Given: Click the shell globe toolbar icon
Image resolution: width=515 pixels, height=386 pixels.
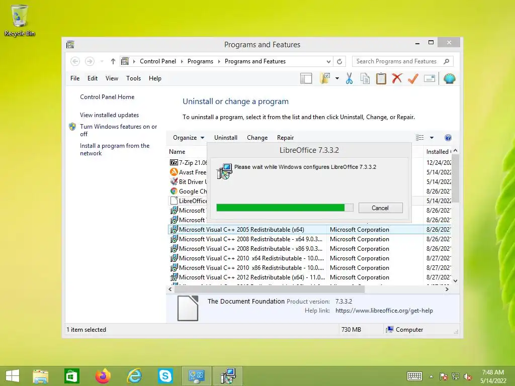Looking at the screenshot, I should point(449,78).
